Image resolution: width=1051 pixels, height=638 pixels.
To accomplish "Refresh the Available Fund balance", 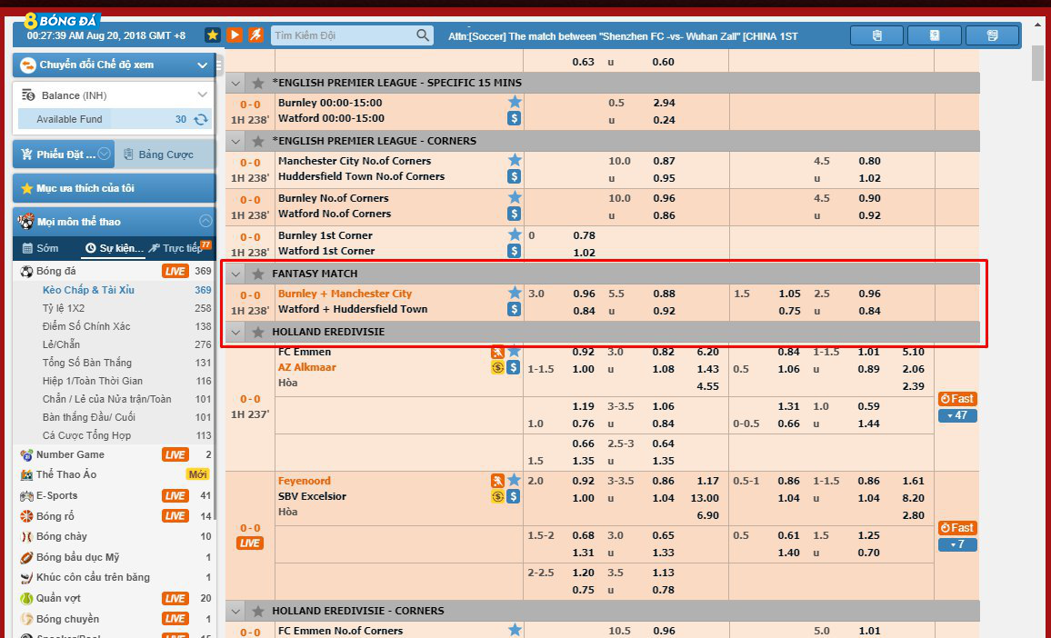I will [201, 119].
